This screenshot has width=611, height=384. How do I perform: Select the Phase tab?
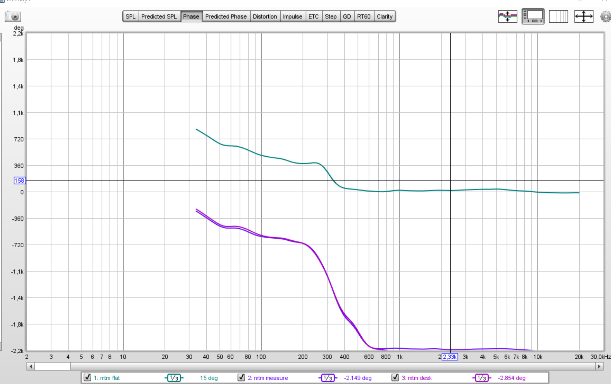tap(191, 16)
